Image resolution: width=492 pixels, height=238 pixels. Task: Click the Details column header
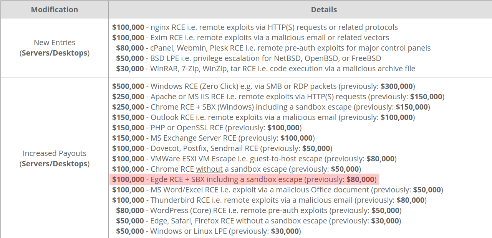tap(324, 9)
